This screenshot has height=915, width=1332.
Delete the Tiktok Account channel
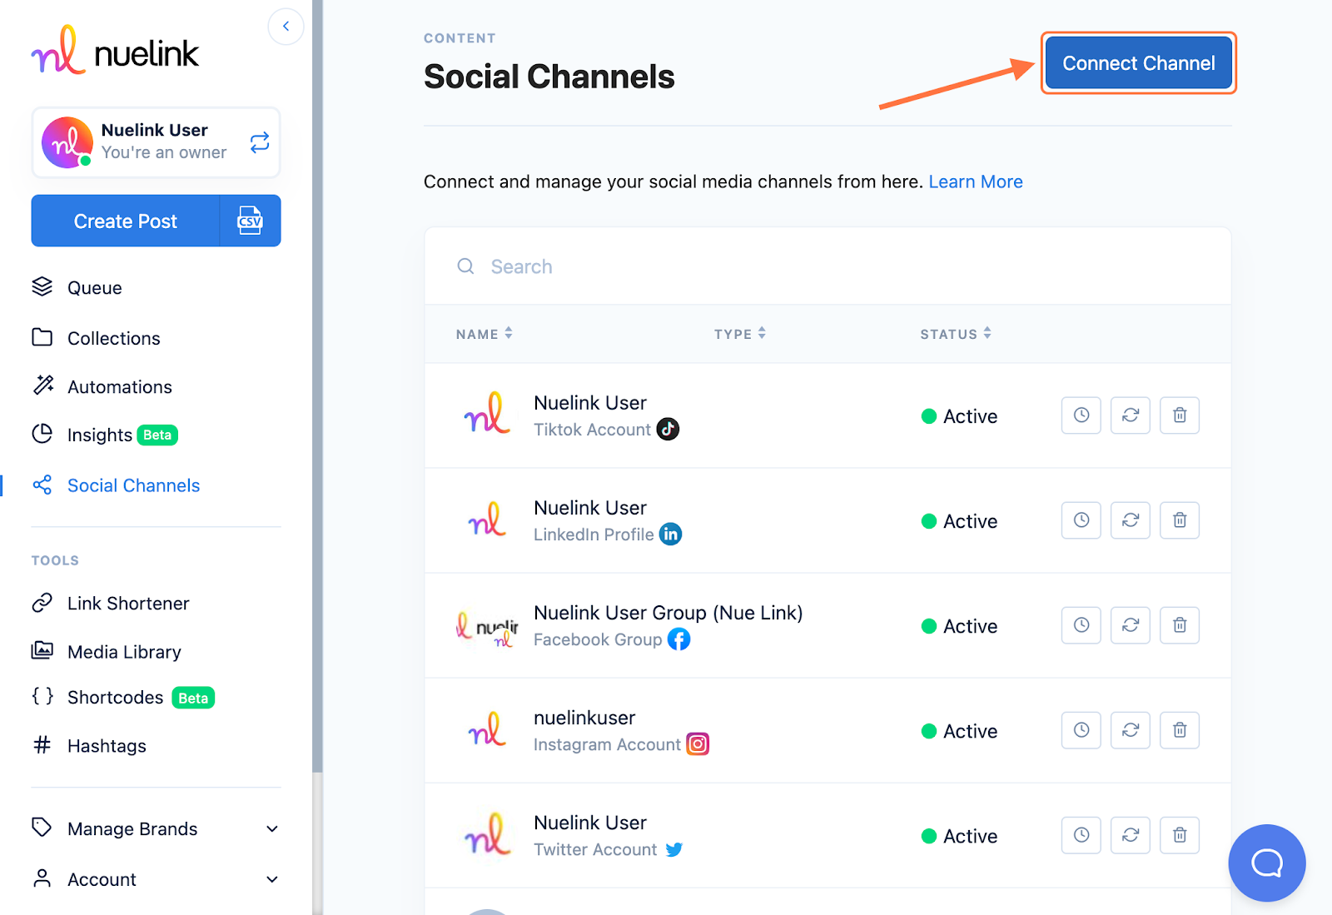click(x=1180, y=415)
